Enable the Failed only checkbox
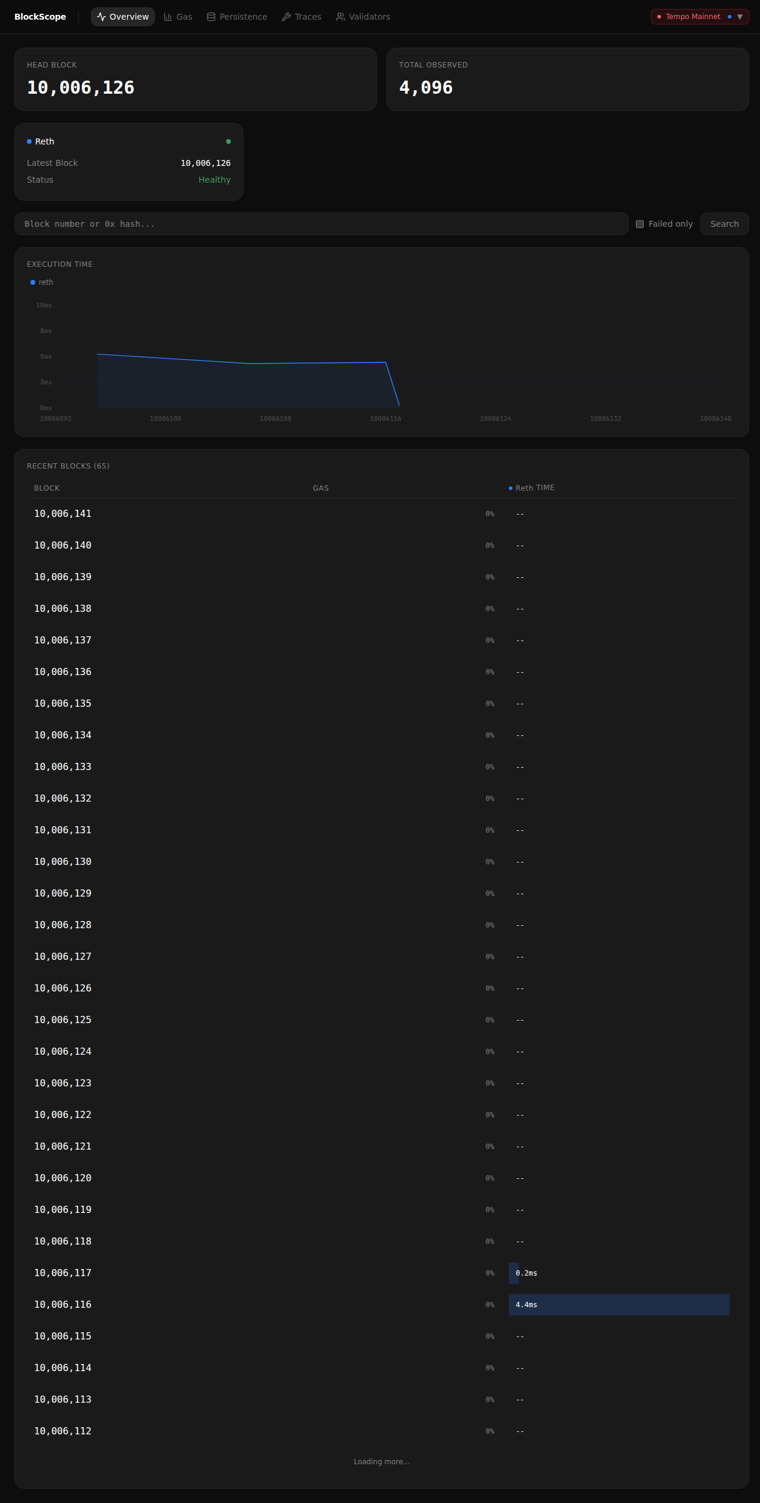Screen dimensions: 760x1503 pyautogui.click(x=639, y=224)
